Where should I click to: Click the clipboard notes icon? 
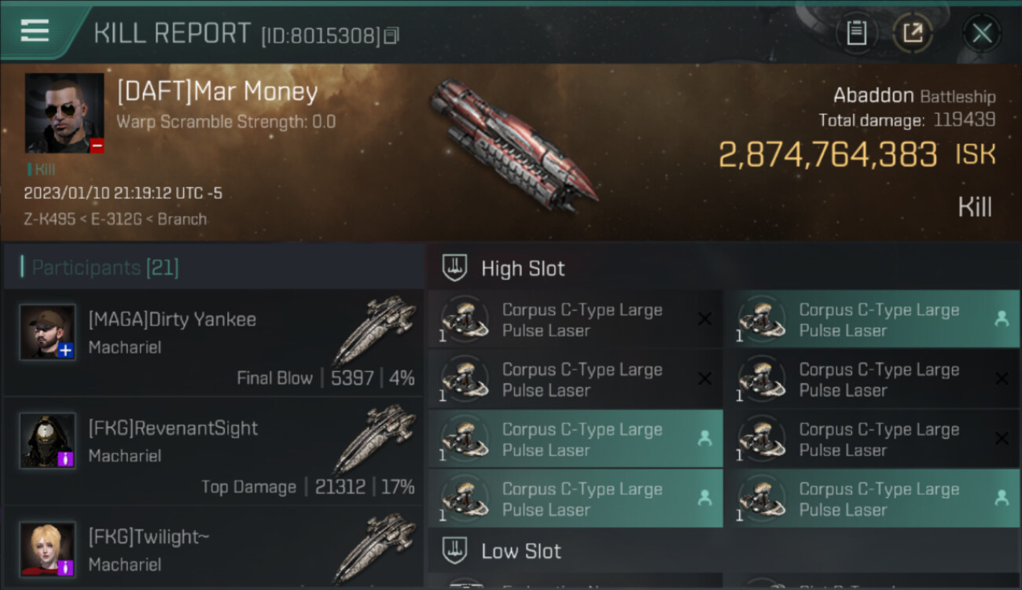coord(856,33)
